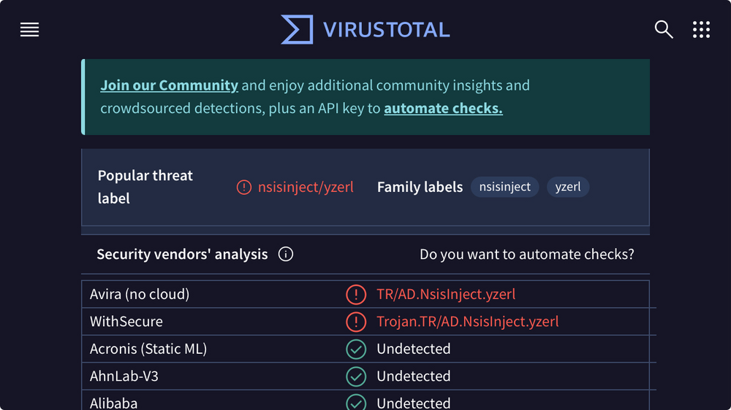The width and height of the screenshot is (731, 410).
Task: Click Do you want to automate checks?
Action: 527,254
